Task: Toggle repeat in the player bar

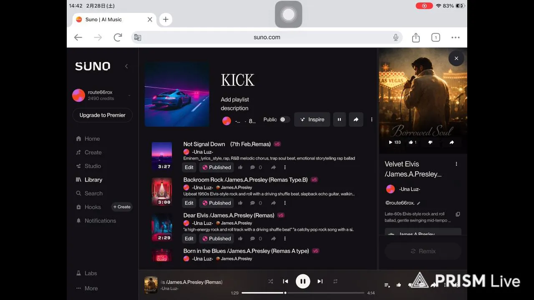Action: 335,281
